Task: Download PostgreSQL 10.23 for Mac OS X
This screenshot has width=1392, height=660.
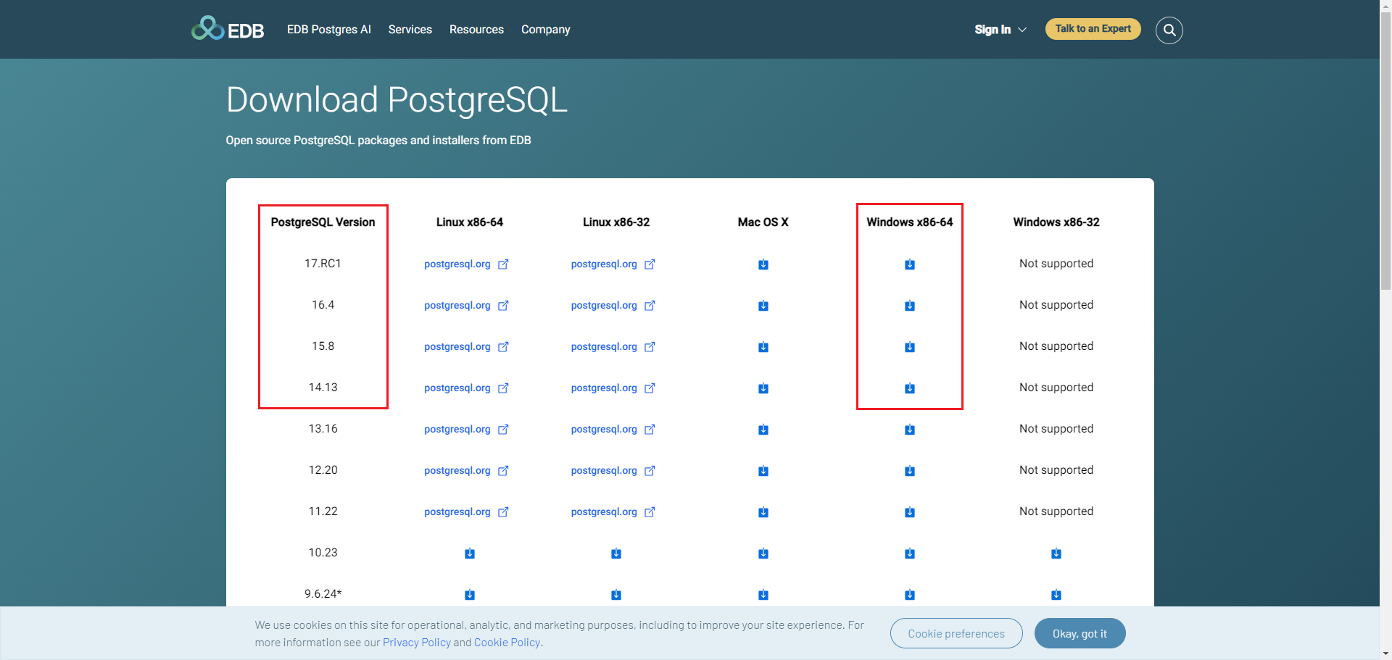Action: (x=763, y=554)
